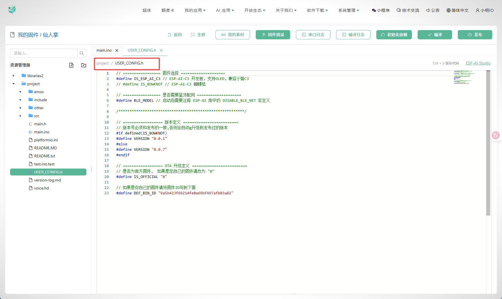
Task: Open the 系统管理 dropdown menu
Action: point(348,10)
